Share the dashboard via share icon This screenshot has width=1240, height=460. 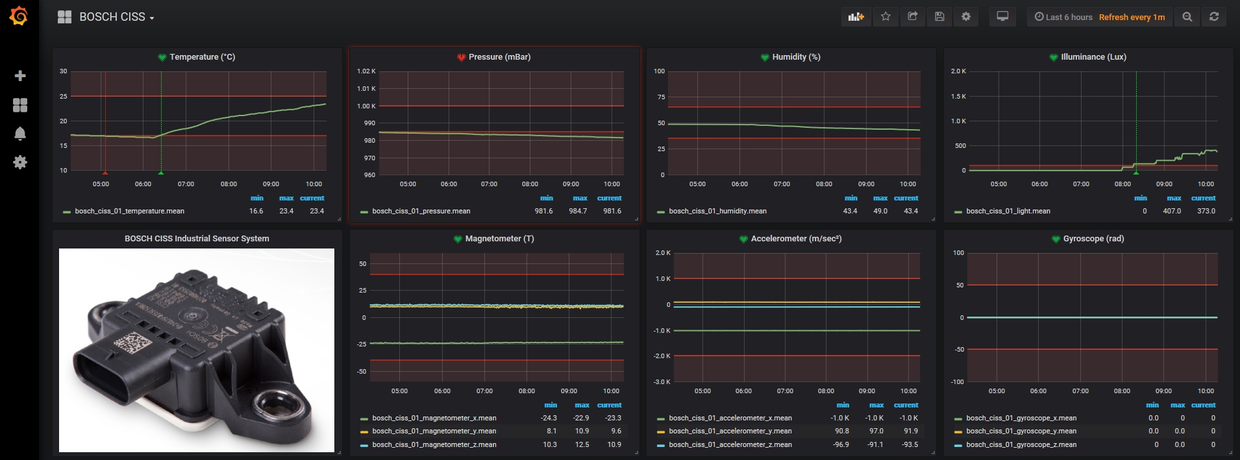[912, 17]
